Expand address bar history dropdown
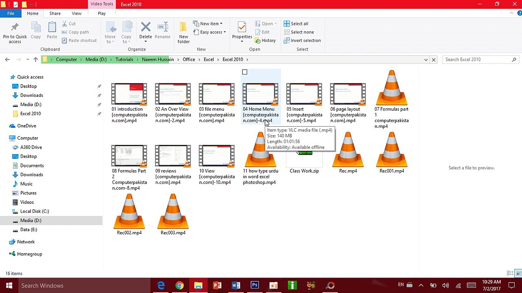 [426, 59]
